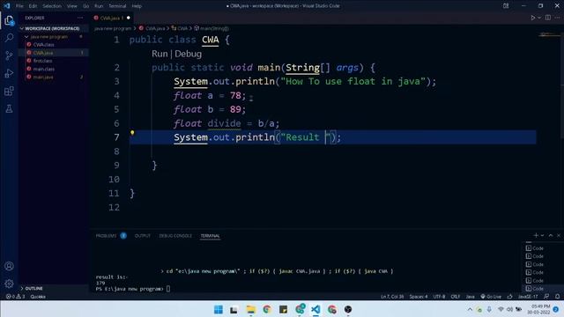Open CWA.class in Explorer
This screenshot has width=564, height=317.
coord(43,45)
